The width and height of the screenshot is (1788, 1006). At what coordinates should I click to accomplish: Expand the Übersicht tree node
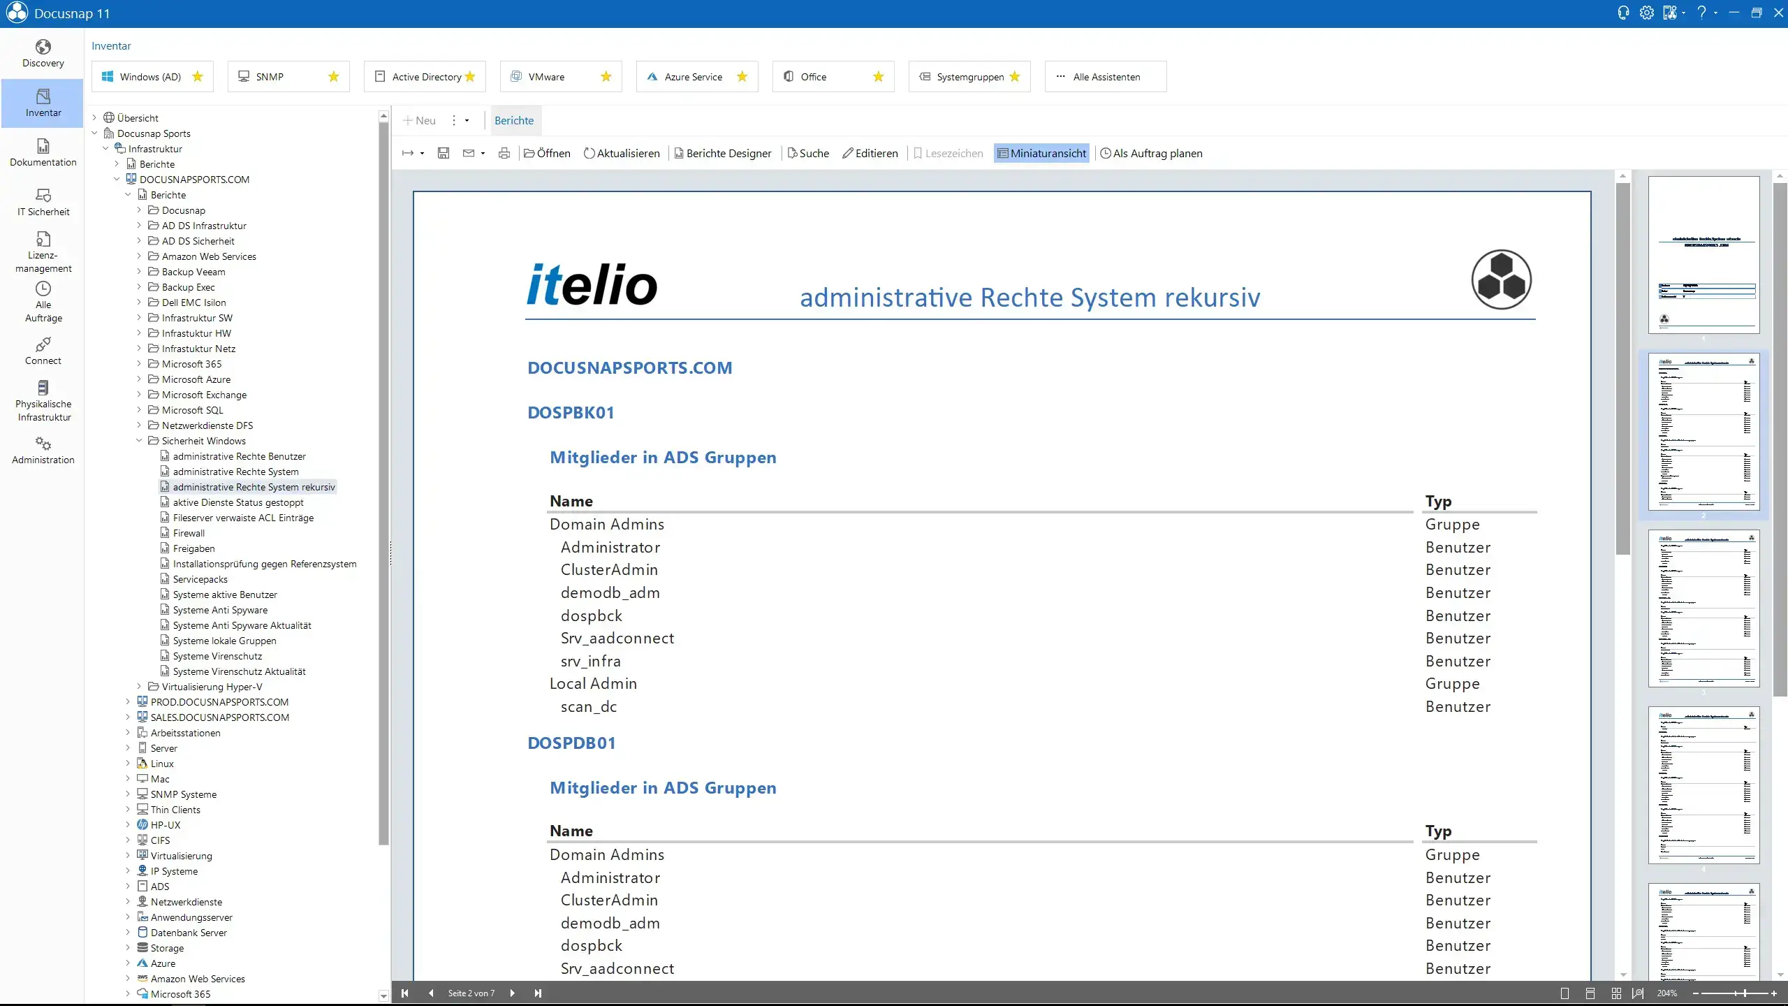point(94,118)
